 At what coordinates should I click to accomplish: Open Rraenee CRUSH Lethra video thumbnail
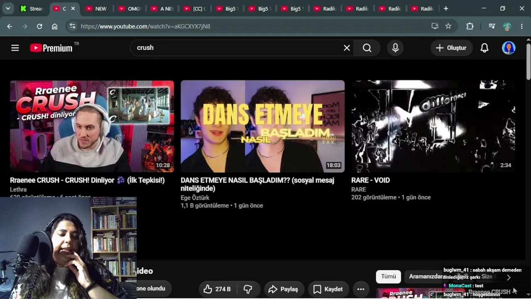click(92, 126)
